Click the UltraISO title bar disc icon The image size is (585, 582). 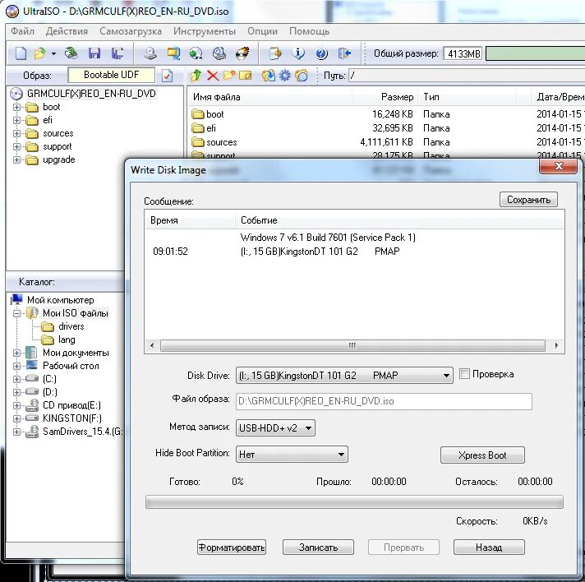click(12, 12)
